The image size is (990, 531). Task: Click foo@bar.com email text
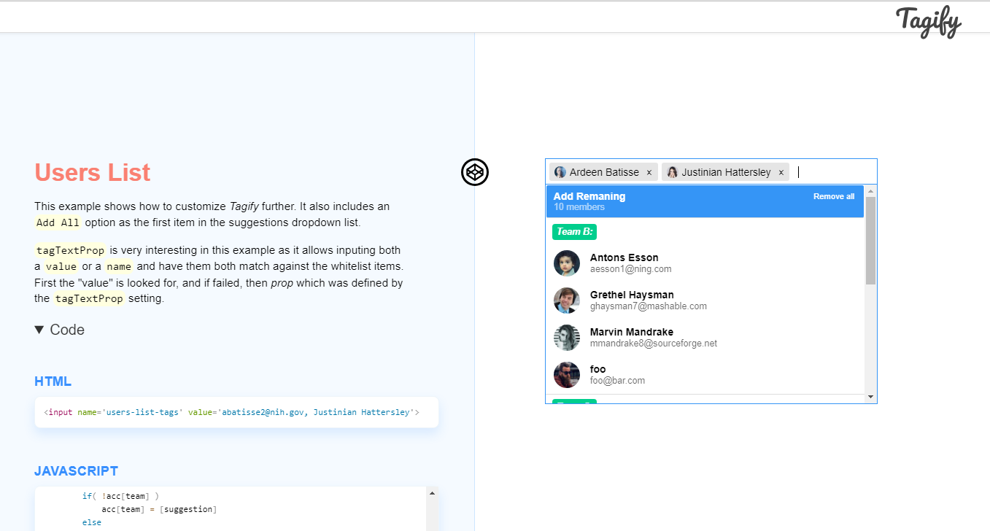618,381
